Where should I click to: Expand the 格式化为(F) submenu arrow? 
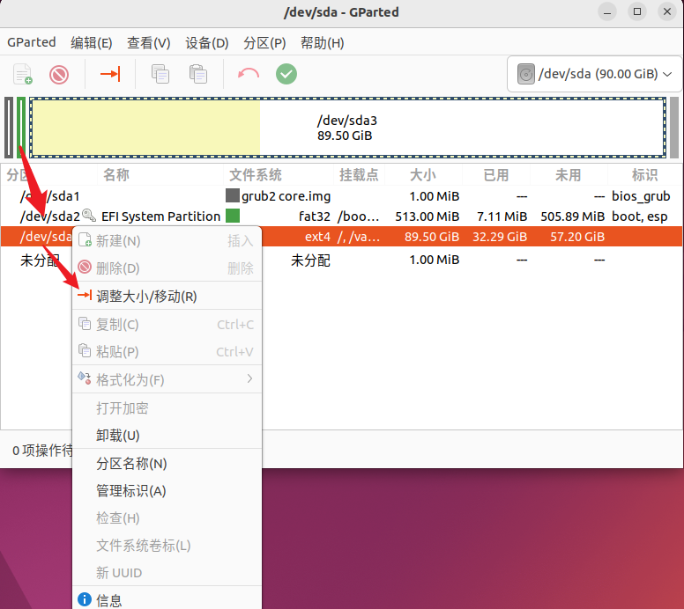point(249,379)
